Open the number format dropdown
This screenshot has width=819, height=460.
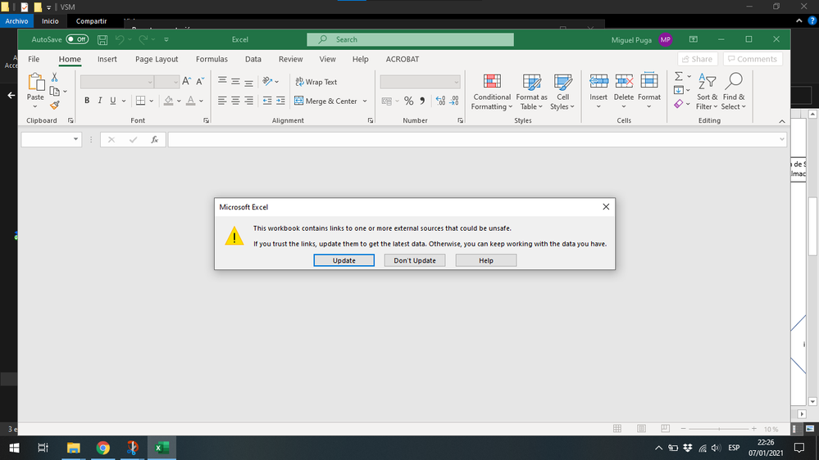[x=456, y=82]
